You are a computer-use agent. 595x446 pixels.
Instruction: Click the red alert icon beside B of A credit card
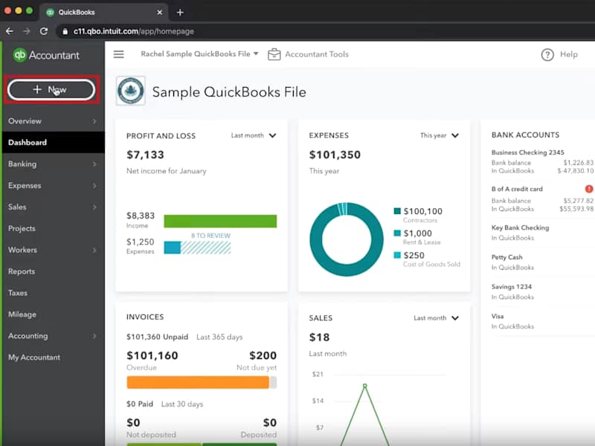(589, 189)
